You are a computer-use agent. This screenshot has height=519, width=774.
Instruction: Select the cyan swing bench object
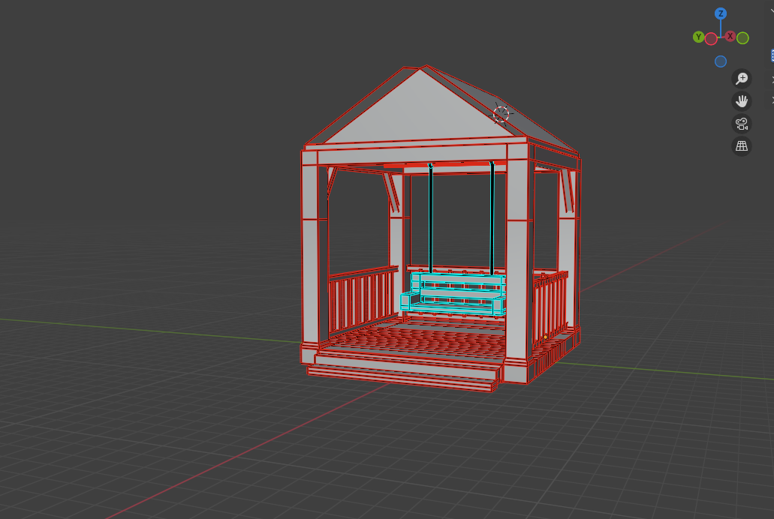[x=453, y=294]
